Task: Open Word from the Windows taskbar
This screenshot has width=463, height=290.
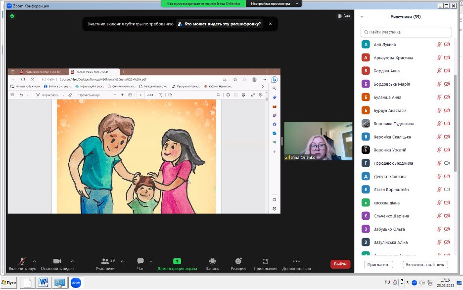Action: 43,283
